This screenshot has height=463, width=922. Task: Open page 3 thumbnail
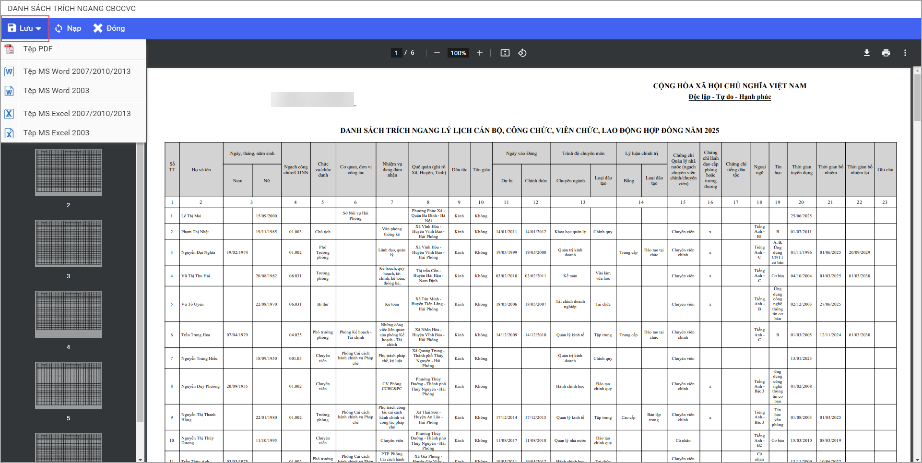coord(69,243)
